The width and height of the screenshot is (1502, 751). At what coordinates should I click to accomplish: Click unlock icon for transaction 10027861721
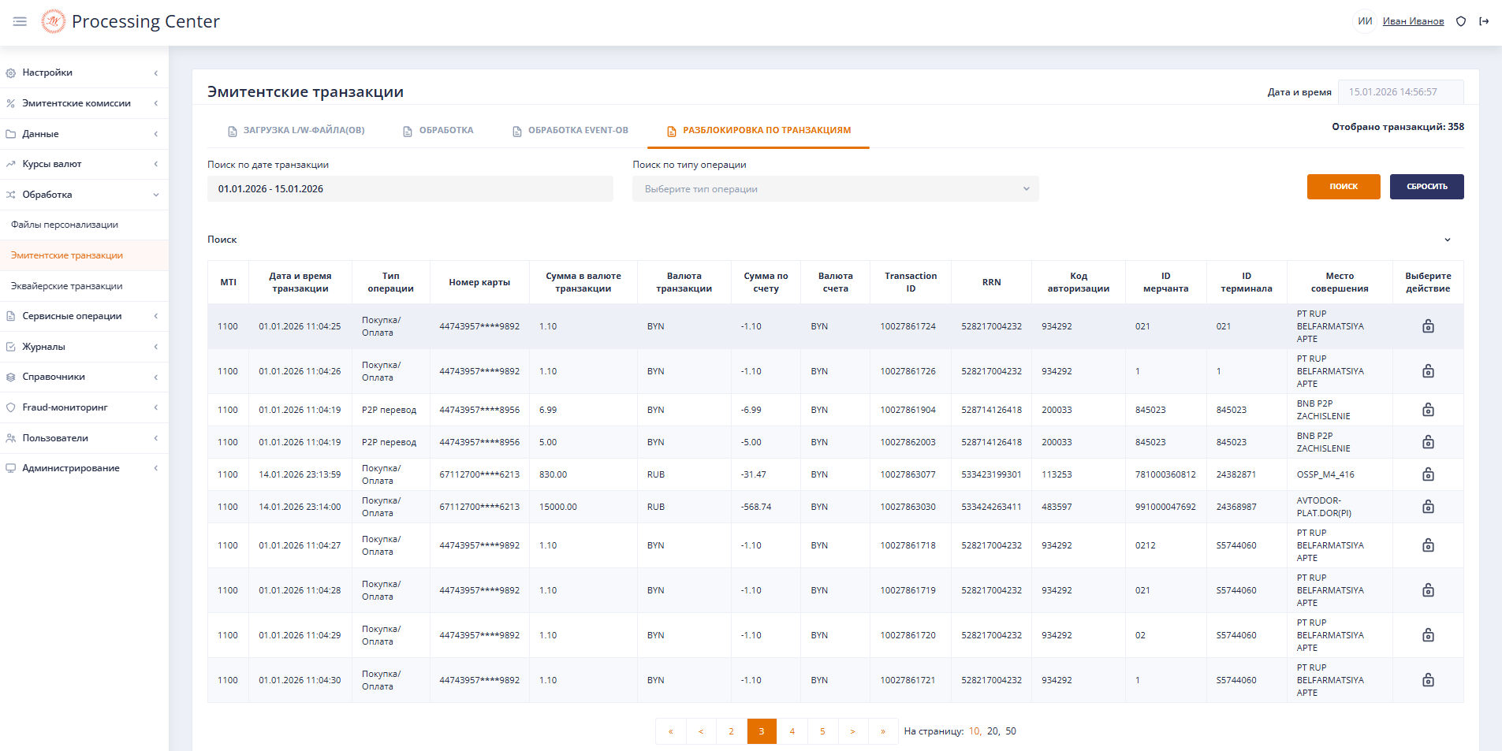1427,680
